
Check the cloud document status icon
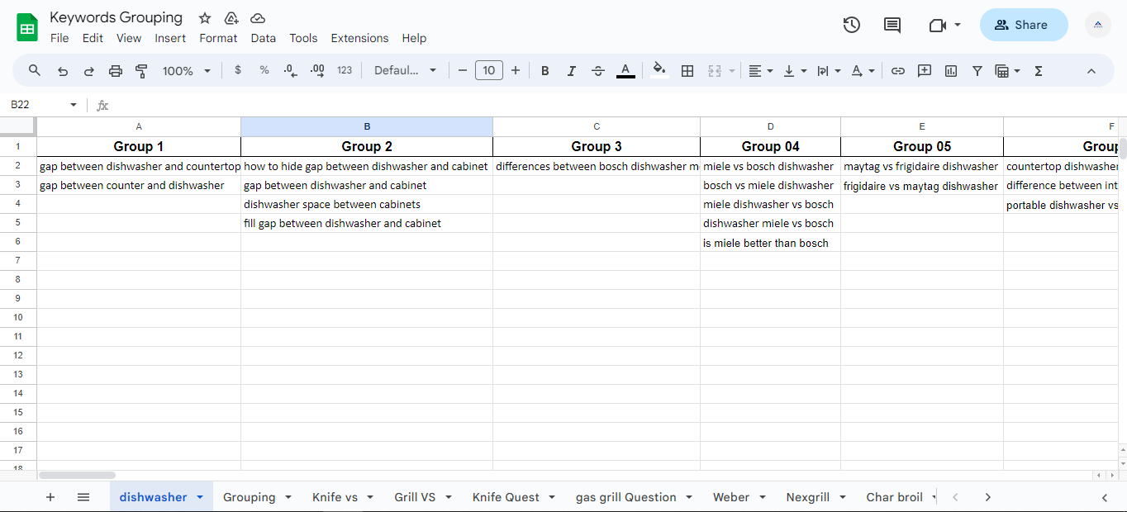[258, 18]
